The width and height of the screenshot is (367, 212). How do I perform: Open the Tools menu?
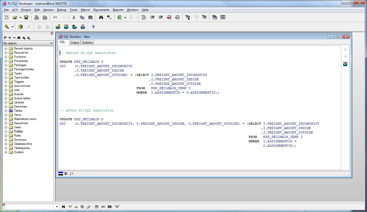pos(73,10)
